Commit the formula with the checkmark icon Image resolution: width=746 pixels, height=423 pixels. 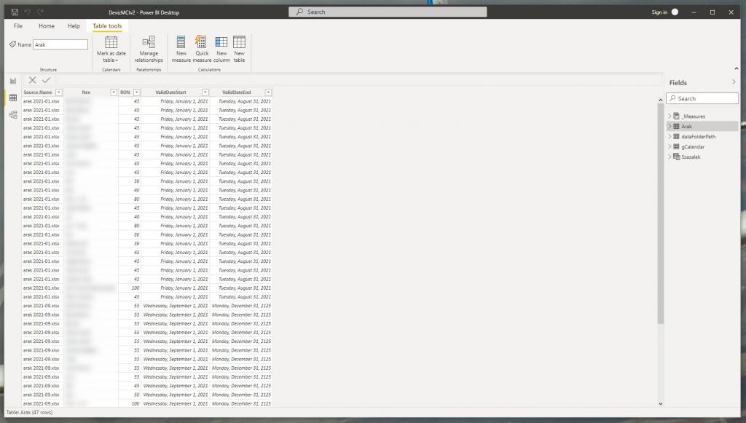[x=47, y=80]
